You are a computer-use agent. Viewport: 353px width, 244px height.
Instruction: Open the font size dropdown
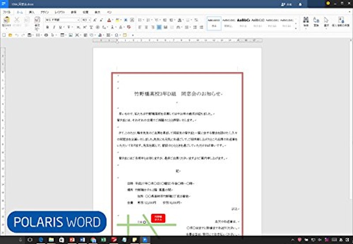point(90,20)
